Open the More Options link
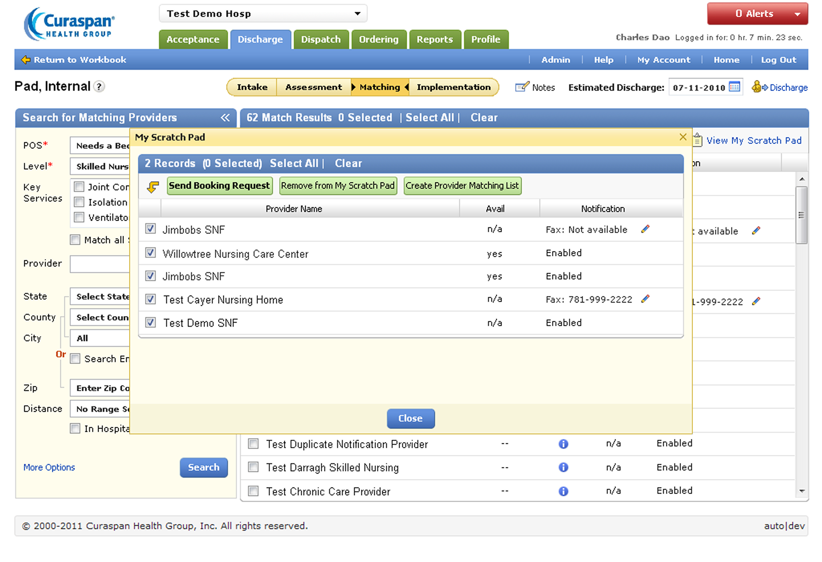 click(49, 468)
